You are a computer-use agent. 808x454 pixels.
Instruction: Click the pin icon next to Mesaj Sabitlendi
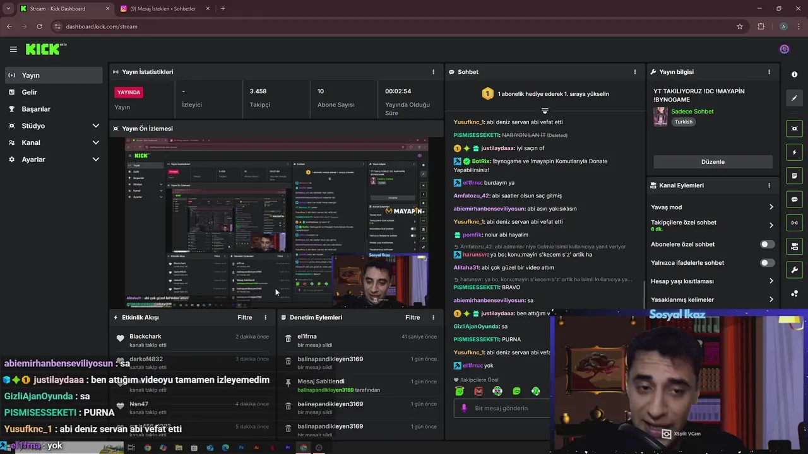click(x=288, y=383)
